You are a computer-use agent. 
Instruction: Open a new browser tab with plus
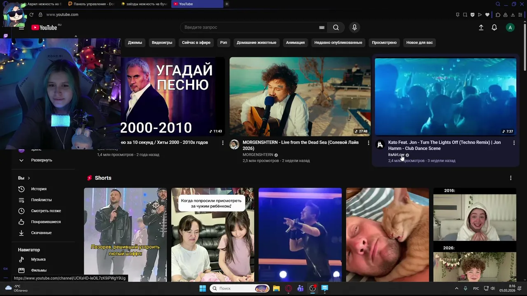(x=226, y=4)
